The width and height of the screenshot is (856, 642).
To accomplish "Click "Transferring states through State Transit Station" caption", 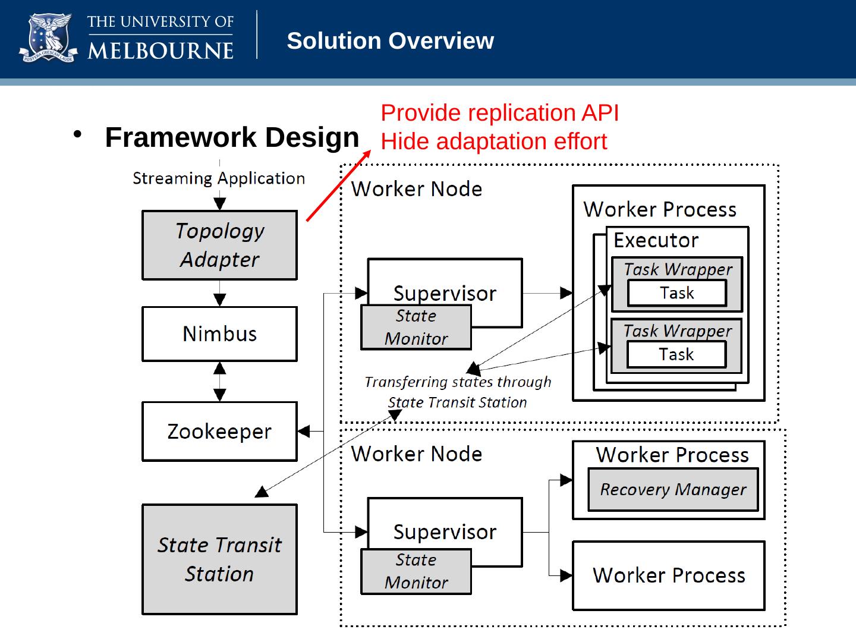I will (458, 392).
